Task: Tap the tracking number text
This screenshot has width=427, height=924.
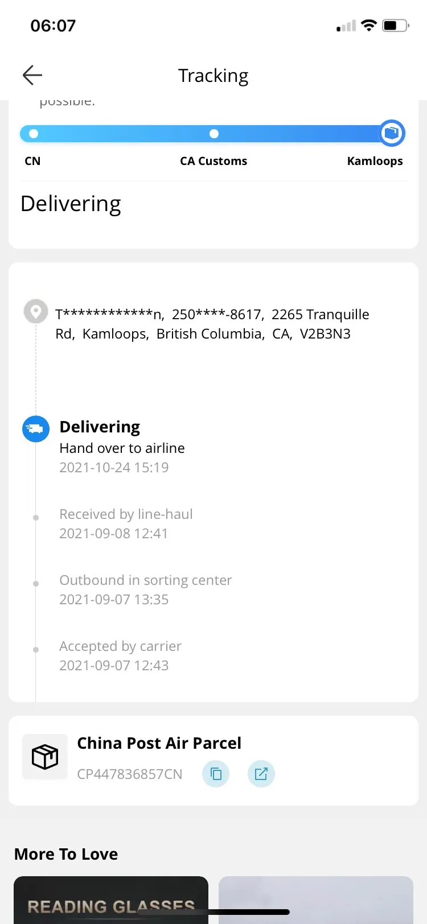Action: (x=130, y=774)
